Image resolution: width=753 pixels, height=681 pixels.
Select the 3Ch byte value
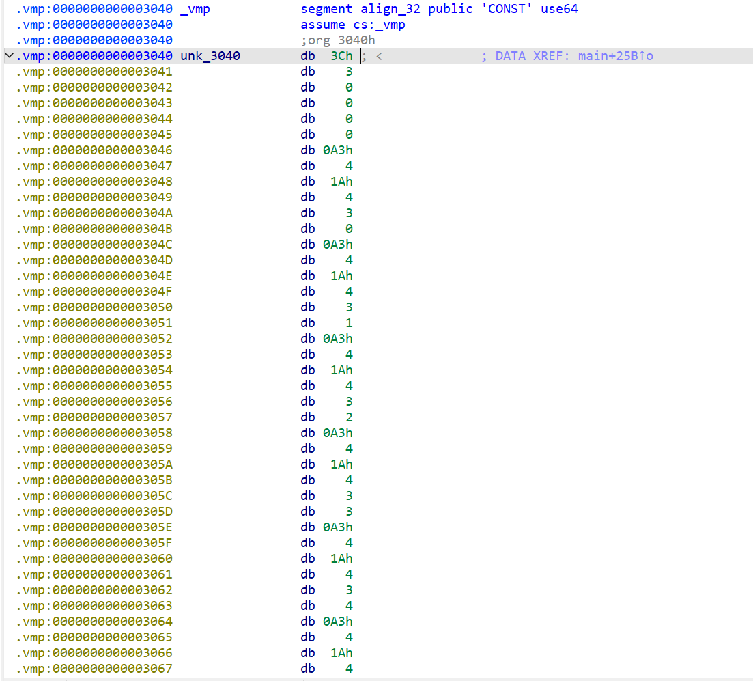click(341, 56)
